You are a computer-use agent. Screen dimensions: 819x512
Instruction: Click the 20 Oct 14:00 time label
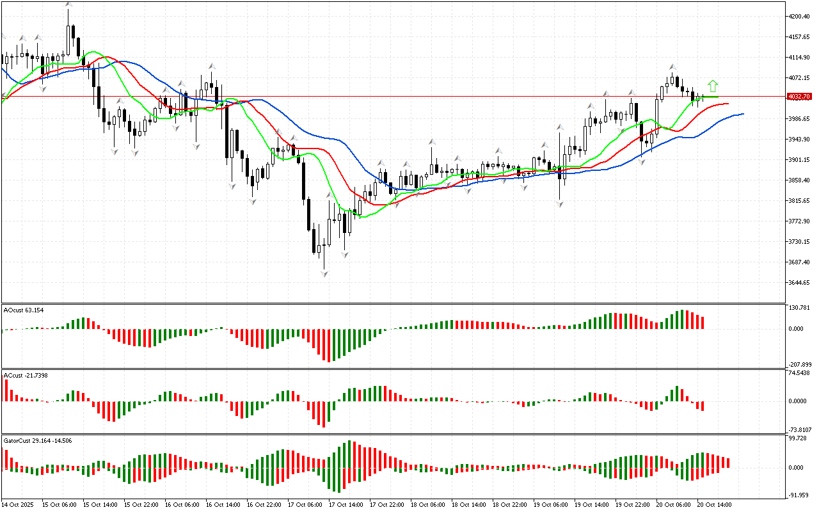click(714, 504)
